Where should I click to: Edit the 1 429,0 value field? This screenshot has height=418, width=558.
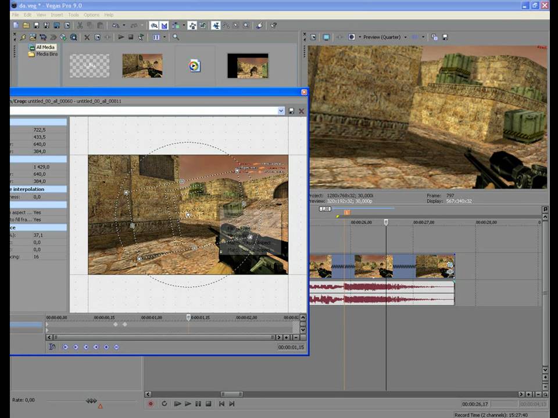coord(49,167)
